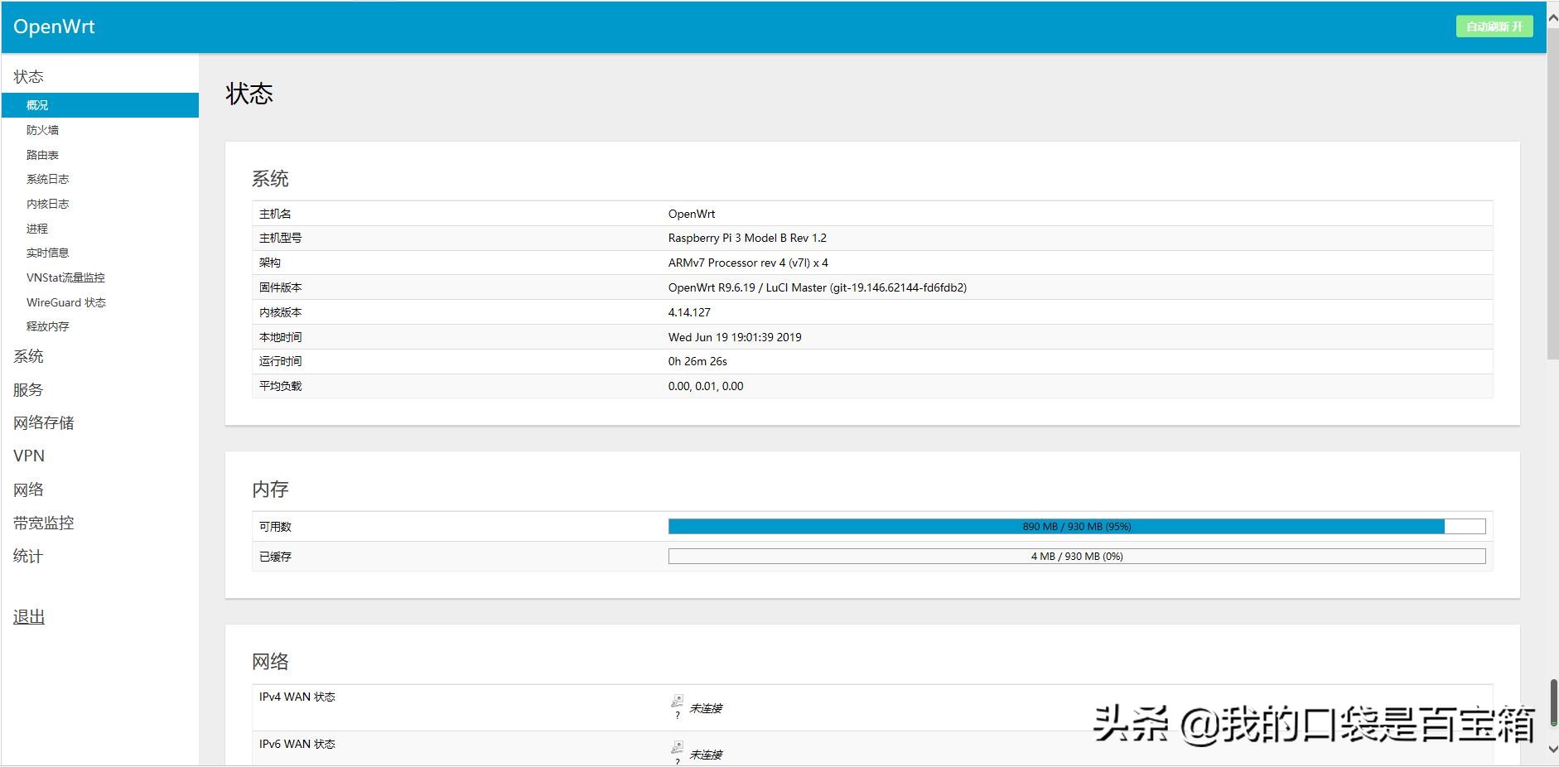Open the 带宽监控 sidebar section
Screen dimensions: 1559x767
(x=44, y=523)
